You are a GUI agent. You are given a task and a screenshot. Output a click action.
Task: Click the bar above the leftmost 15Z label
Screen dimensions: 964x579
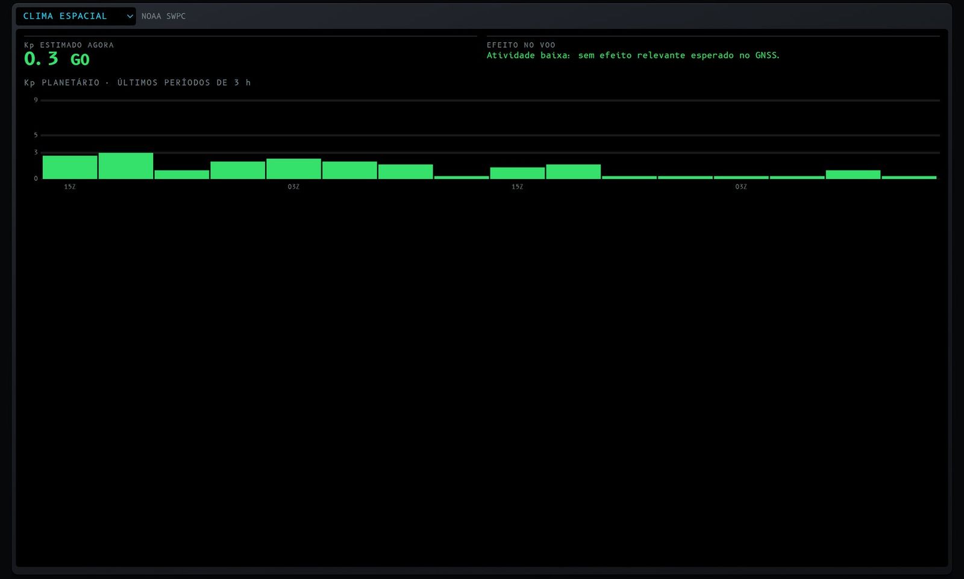70,167
